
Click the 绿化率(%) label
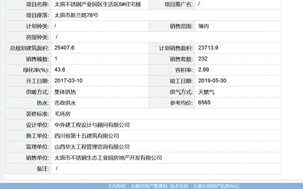[x=36, y=70]
